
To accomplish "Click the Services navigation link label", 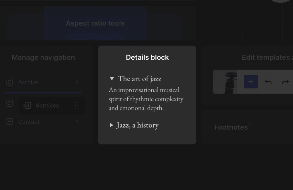I will (47, 106).
